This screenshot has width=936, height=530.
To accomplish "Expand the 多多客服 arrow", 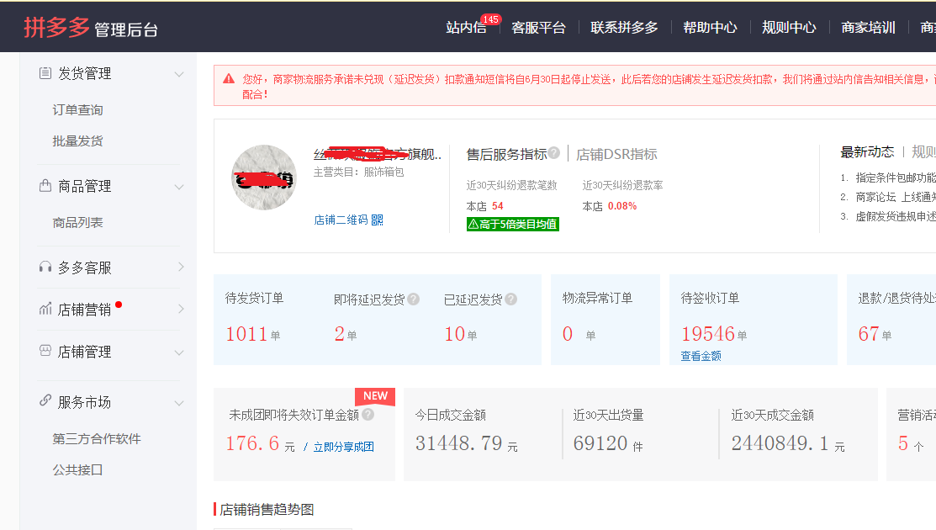I will point(180,267).
